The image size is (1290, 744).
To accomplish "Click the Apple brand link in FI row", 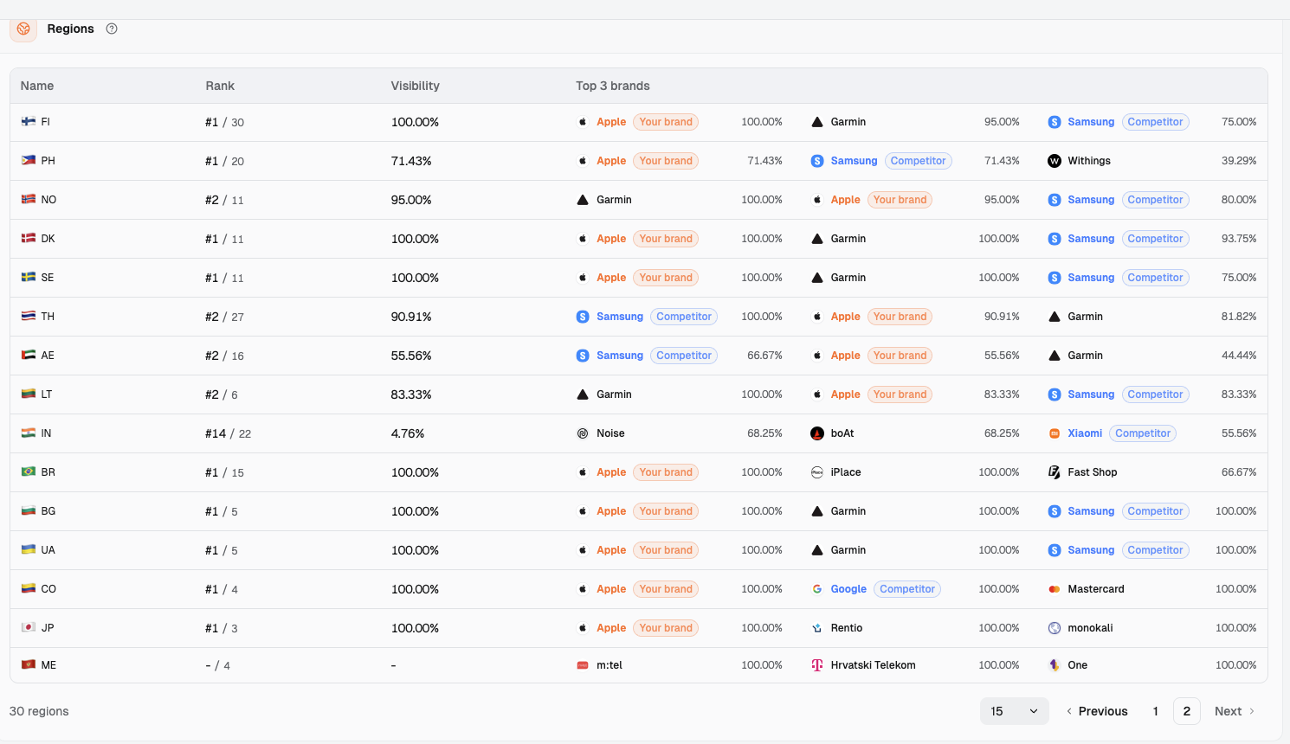I will [611, 122].
